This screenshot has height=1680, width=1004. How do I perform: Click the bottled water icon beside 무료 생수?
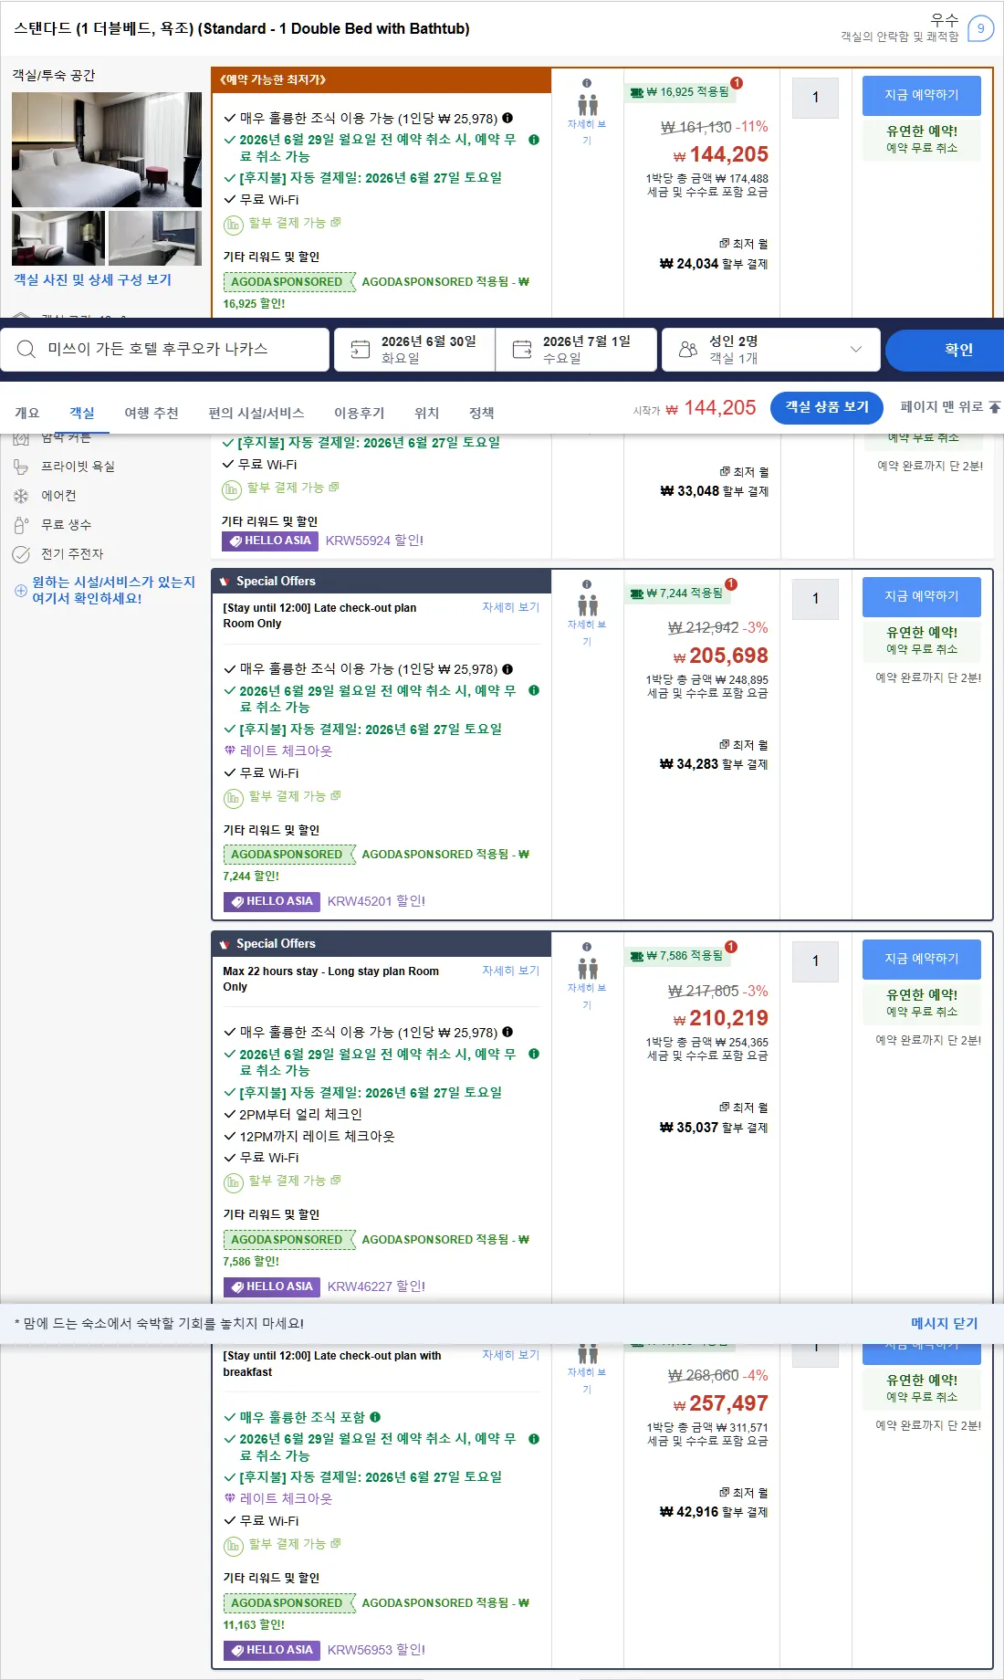20,525
